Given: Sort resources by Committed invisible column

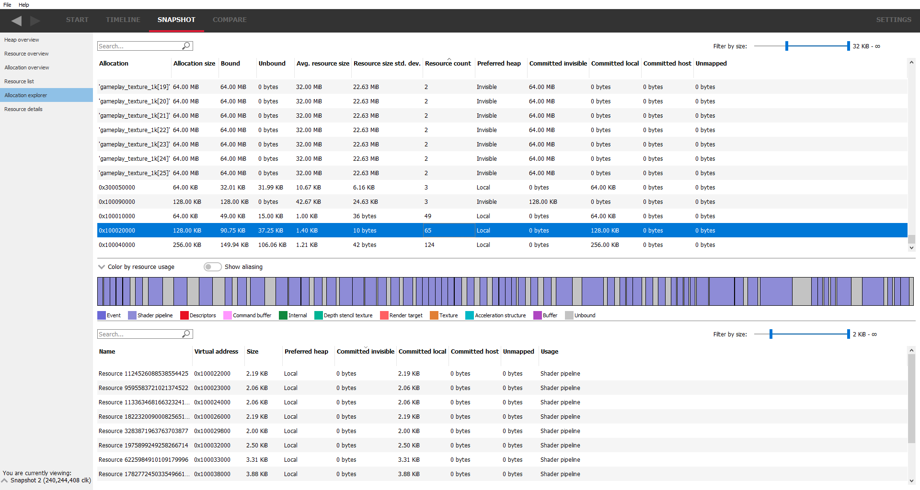Looking at the screenshot, I should point(365,352).
